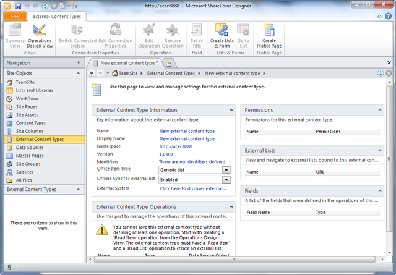Click Switch Connected System ribbon button

coord(77,36)
